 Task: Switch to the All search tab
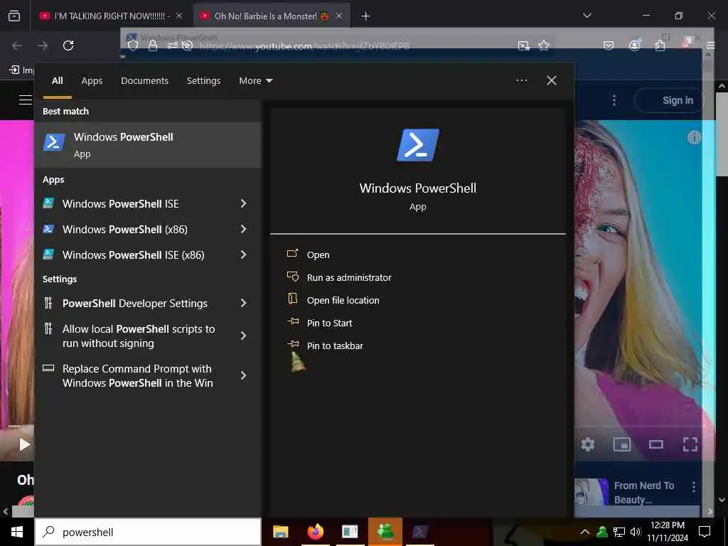57,81
